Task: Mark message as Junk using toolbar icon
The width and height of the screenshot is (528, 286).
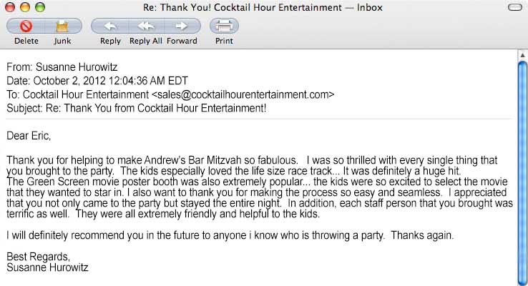Action: 62,26
